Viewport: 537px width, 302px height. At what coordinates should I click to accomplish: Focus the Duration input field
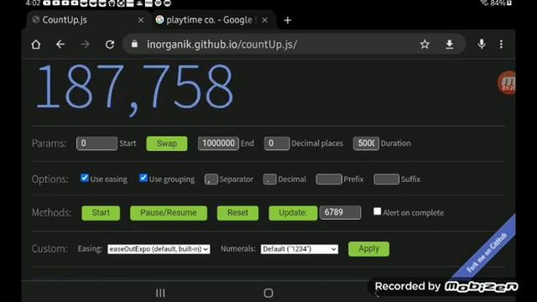(366, 143)
